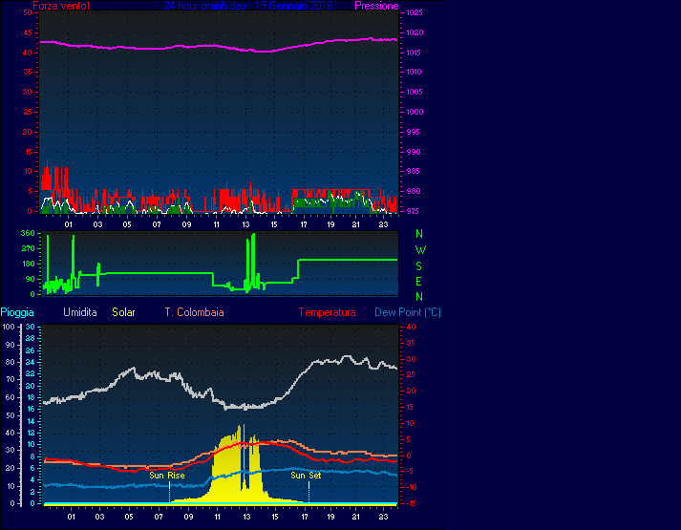This screenshot has width=681, height=530.
Task: Click the magenta pressure line
Action: pyautogui.click(x=191, y=46)
